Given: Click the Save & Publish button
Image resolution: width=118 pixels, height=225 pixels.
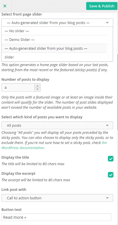Looking at the screenshot, I should point(102,6).
